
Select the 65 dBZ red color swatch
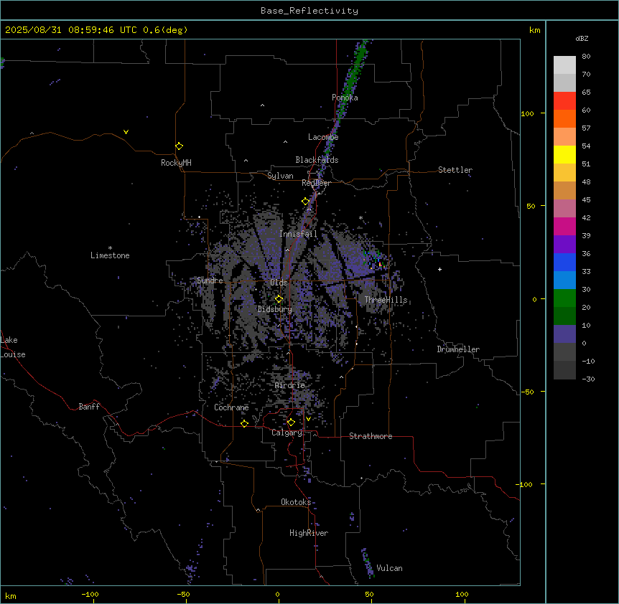pos(564,101)
